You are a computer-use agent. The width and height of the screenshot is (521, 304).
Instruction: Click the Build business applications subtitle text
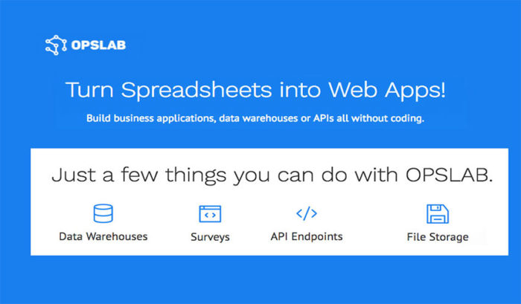(x=255, y=118)
